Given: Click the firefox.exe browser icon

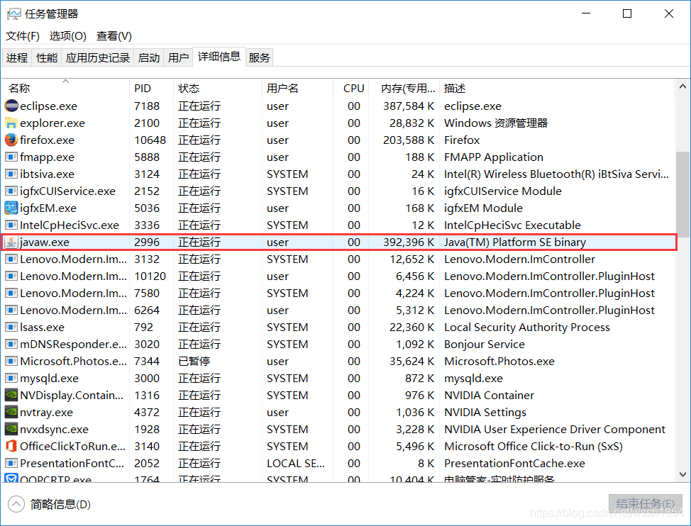Looking at the screenshot, I should click(11, 140).
